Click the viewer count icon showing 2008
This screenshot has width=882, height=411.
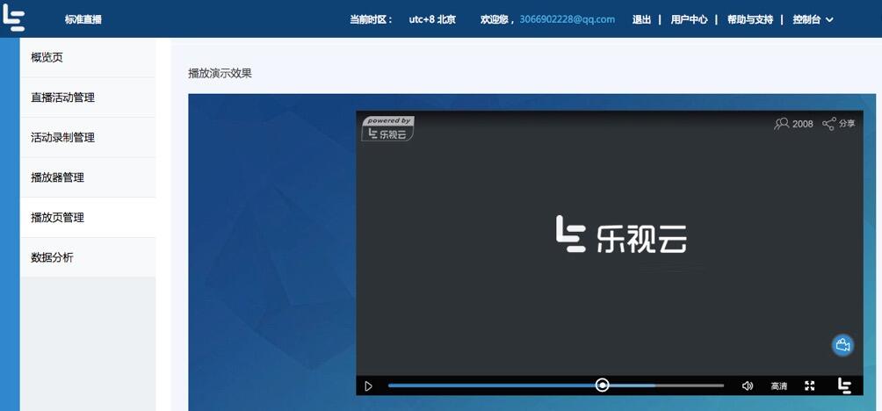(781, 124)
